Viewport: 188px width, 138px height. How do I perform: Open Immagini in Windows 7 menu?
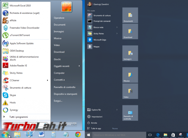coord(59,31)
